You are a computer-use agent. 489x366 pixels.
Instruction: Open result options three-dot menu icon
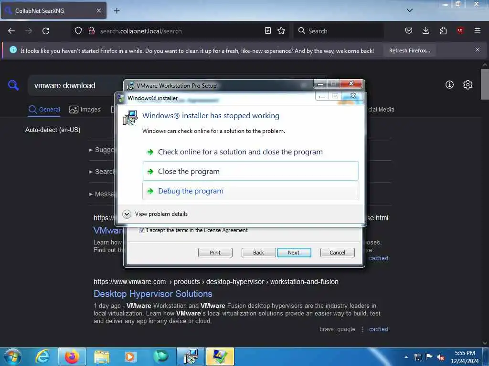tap(362, 329)
